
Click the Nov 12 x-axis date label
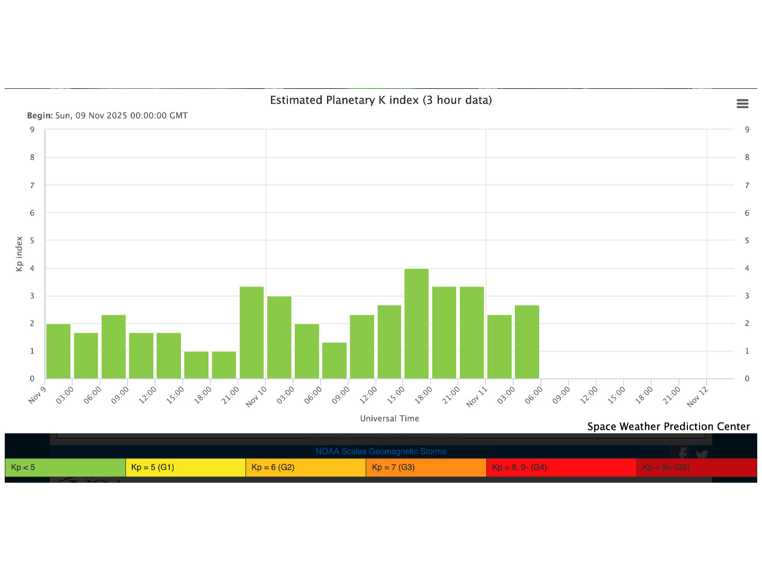click(697, 397)
